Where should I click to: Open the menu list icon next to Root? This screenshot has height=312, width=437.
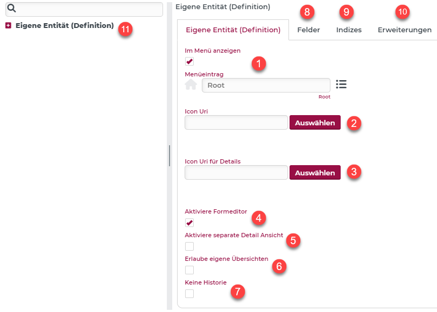tap(341, 84)
